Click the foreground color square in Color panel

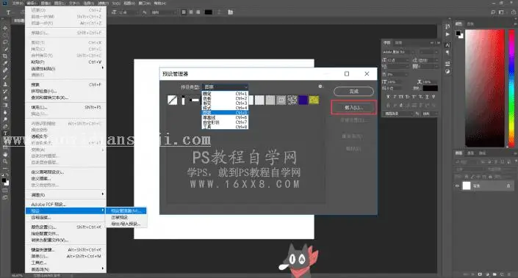click(458, 33)
